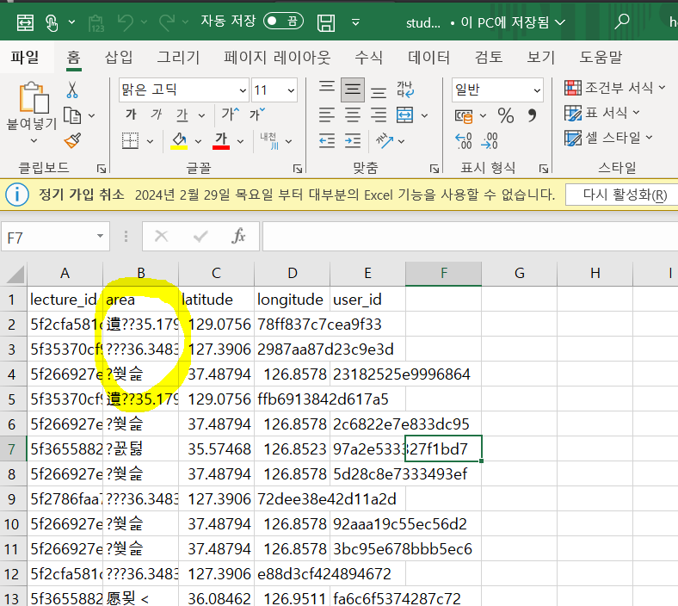This screenshot has width=678, height=606.
Task: Click the Cut scissors icon
Action: [x=72, y=90]
